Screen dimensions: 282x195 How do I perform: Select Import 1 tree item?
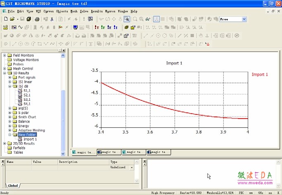30,139
